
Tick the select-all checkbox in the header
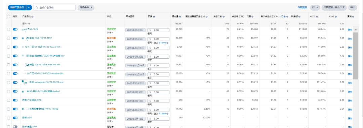click(8, 17)
